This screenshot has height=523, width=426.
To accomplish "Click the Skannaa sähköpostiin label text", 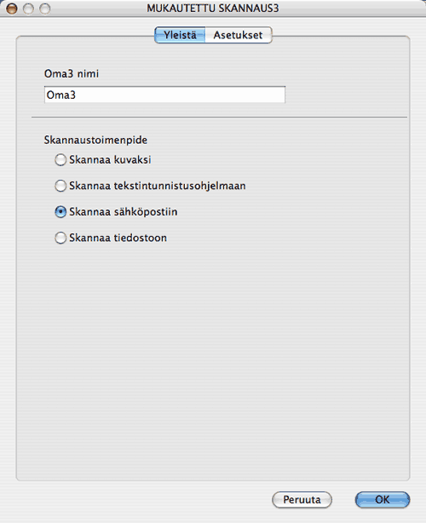I will click(124, 212).
